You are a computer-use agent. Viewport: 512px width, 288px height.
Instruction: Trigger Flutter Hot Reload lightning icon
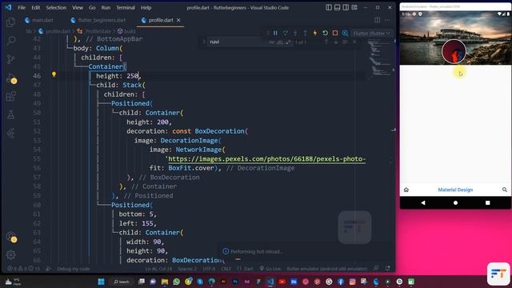click(315, 33)
